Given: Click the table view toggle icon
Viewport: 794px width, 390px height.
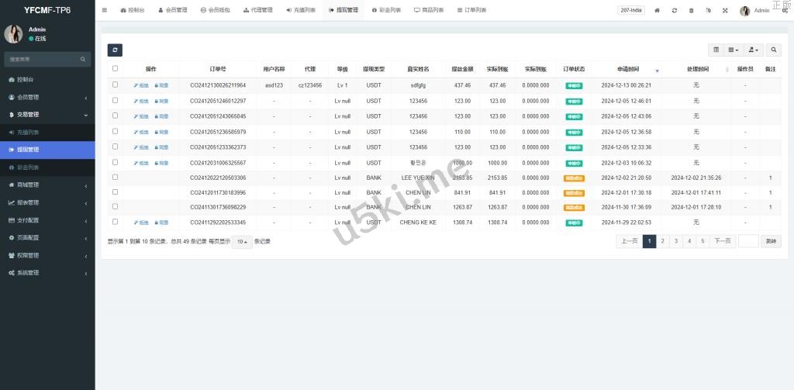Looking at the screenshot, I should pyautogui.click(x=716, y=50).
